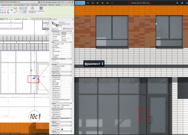Click the Стадия сноса value Нет
Screen dimensions: 188x135
(66, 107)
